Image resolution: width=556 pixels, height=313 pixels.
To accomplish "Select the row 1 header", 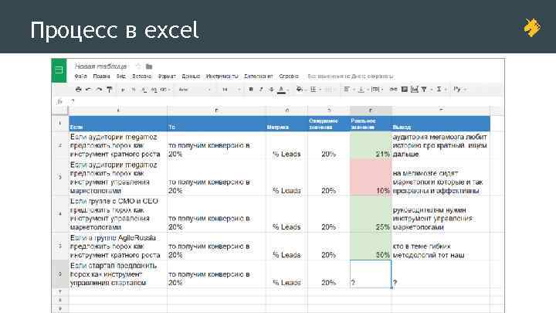I will point(60,124).
